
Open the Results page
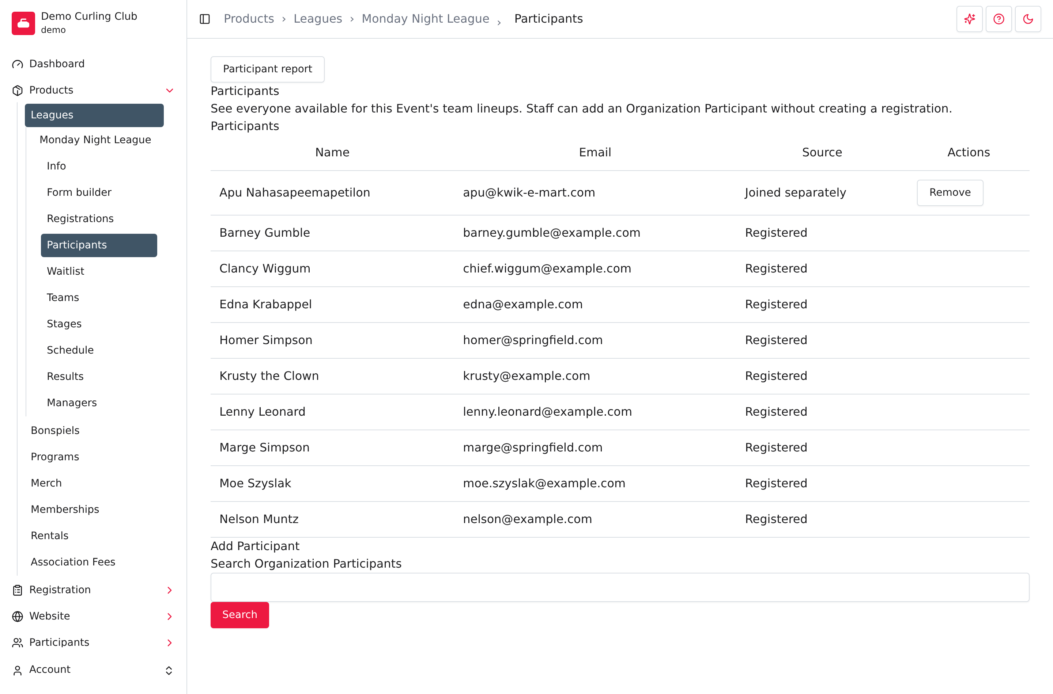pyautogui.click(x=65, y=377)
